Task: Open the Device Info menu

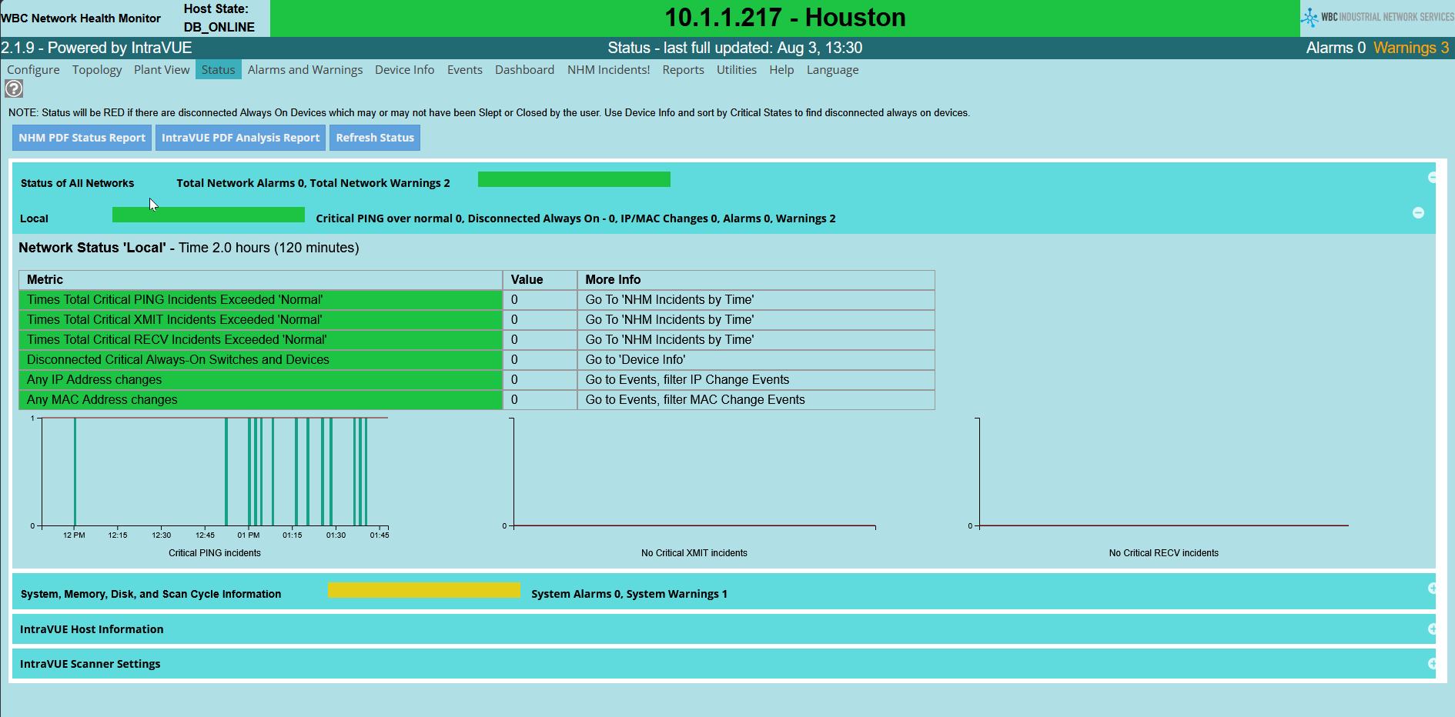Action: coord(405,70)
